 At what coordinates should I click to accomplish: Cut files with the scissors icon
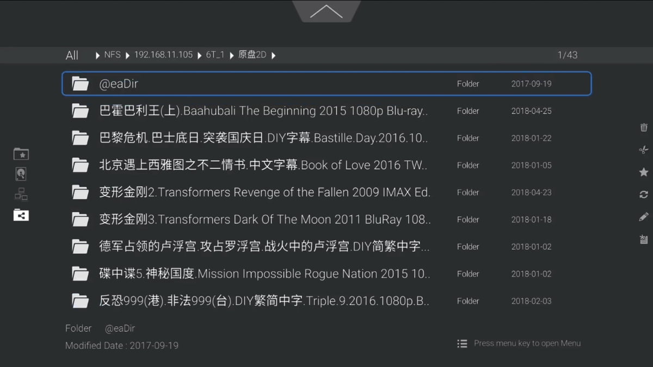click(x=643, y=150)
